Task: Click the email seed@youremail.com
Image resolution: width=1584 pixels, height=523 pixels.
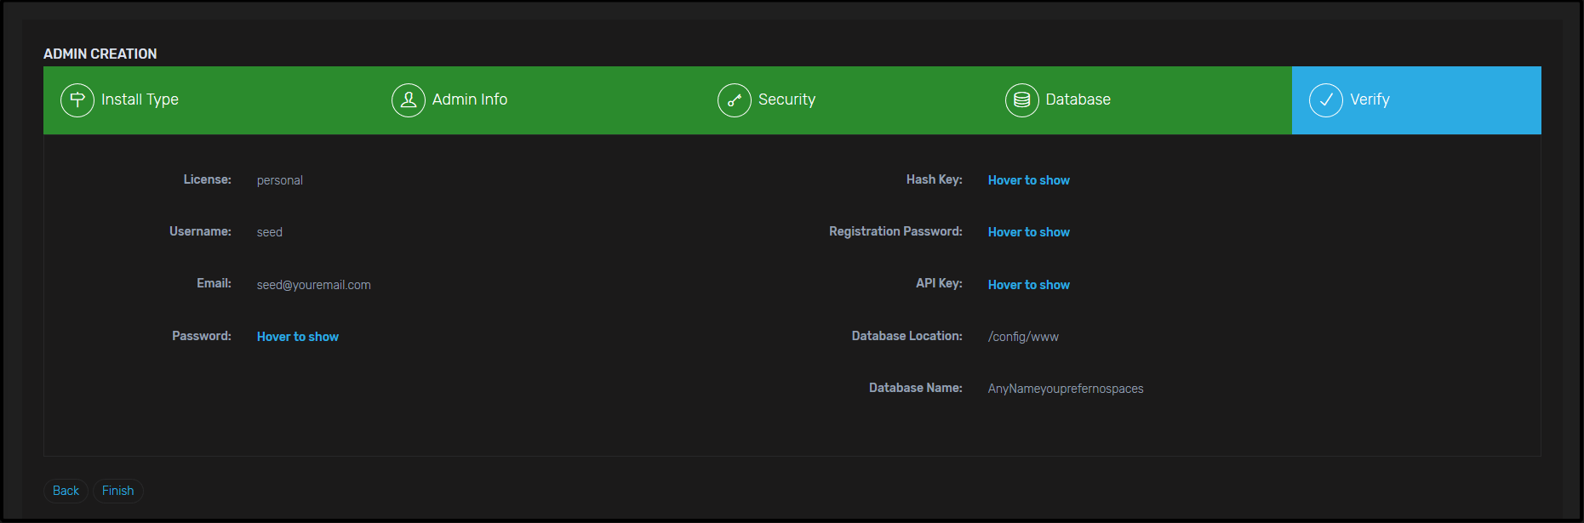Action: (313, 285)
